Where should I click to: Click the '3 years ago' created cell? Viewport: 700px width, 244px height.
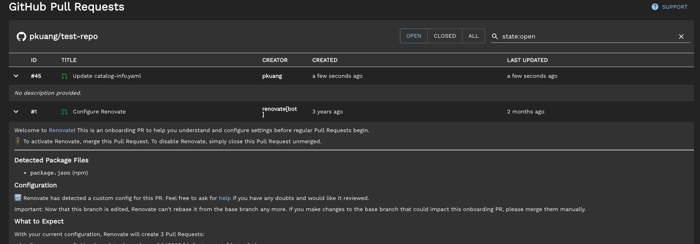tap(328, 111)
